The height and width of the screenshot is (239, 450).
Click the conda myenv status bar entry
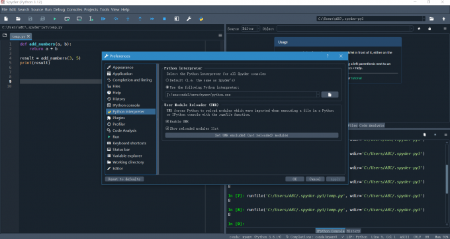coord(255,237)
